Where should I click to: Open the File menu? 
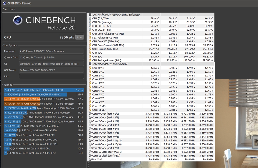tap(4, 9)
